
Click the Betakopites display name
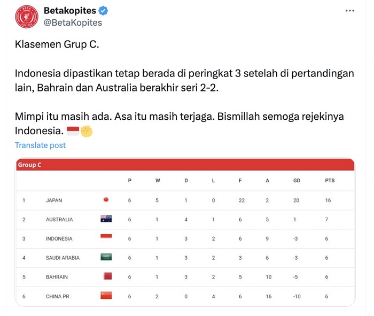tap(70, 11)
